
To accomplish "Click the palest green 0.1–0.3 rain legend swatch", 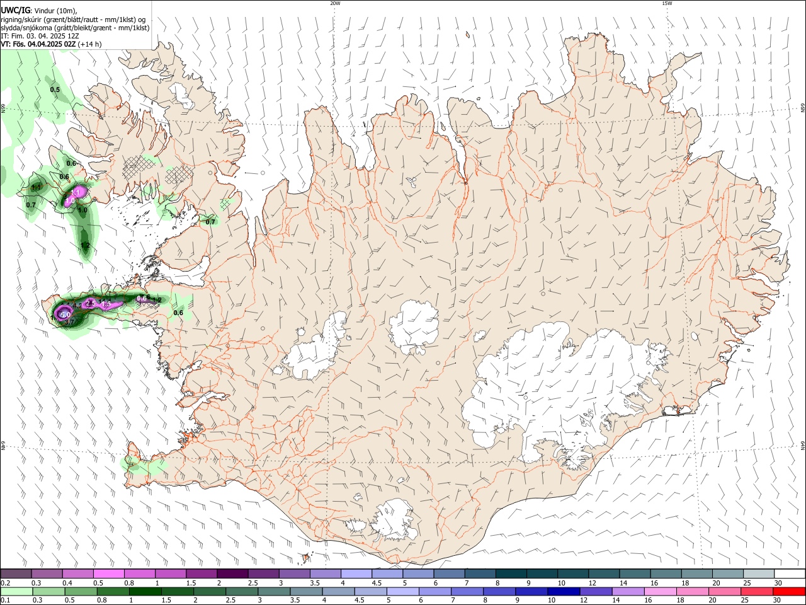I will (16, 591).
